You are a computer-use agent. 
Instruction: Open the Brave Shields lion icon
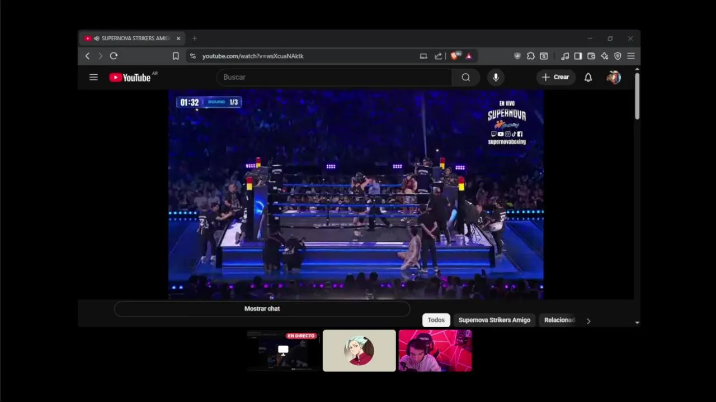[x=455, y=56]
